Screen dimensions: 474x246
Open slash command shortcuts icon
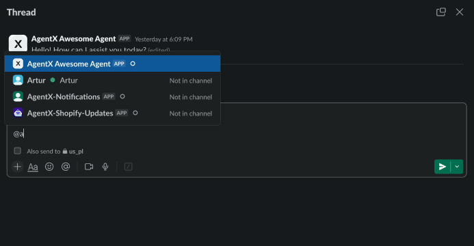coord(128,167)
